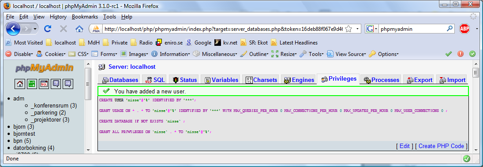Open the back/forward history dropdown arrow
The width and height of the screenshot is (483, 167).
[35, 29]
